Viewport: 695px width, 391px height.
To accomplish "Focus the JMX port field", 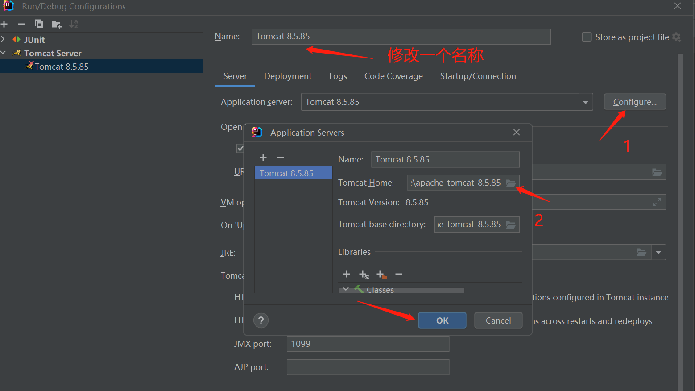I will [368, 344].
